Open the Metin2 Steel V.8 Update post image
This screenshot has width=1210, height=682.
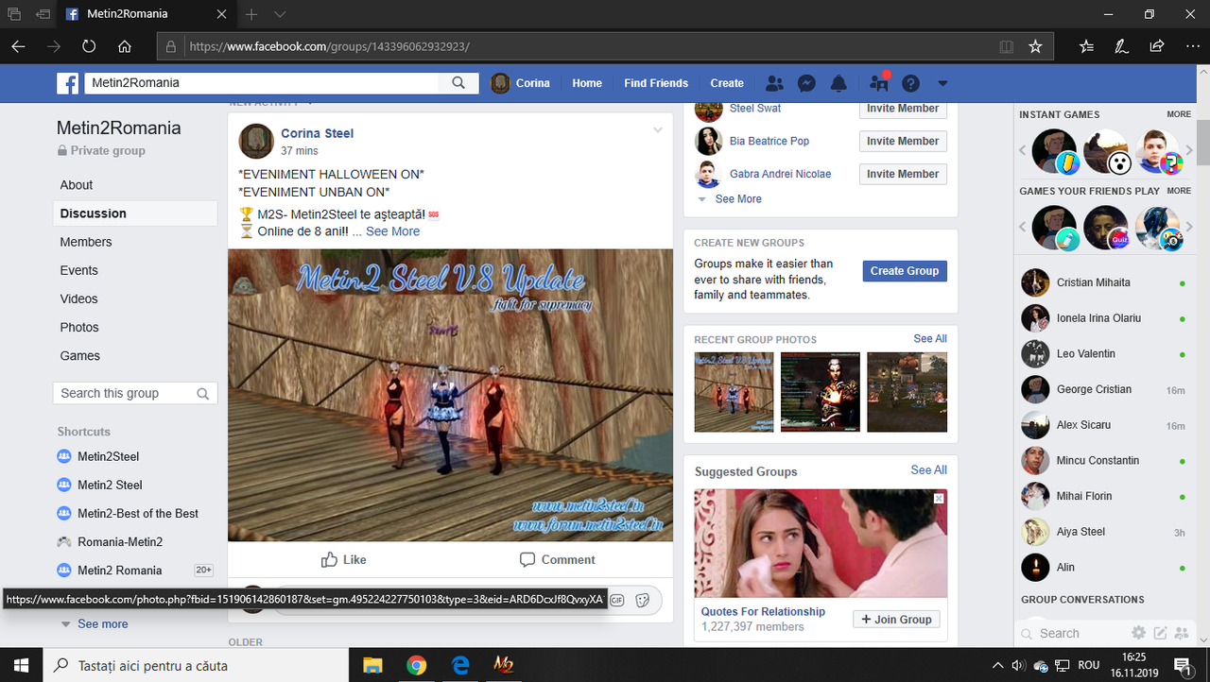[450, 395]
